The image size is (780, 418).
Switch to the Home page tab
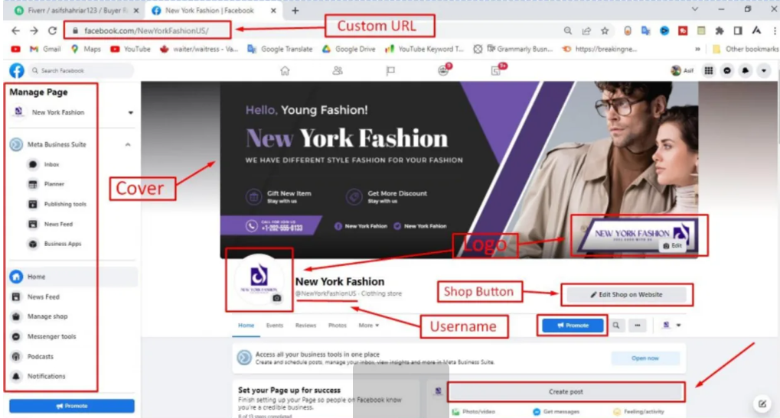(246, 326)
